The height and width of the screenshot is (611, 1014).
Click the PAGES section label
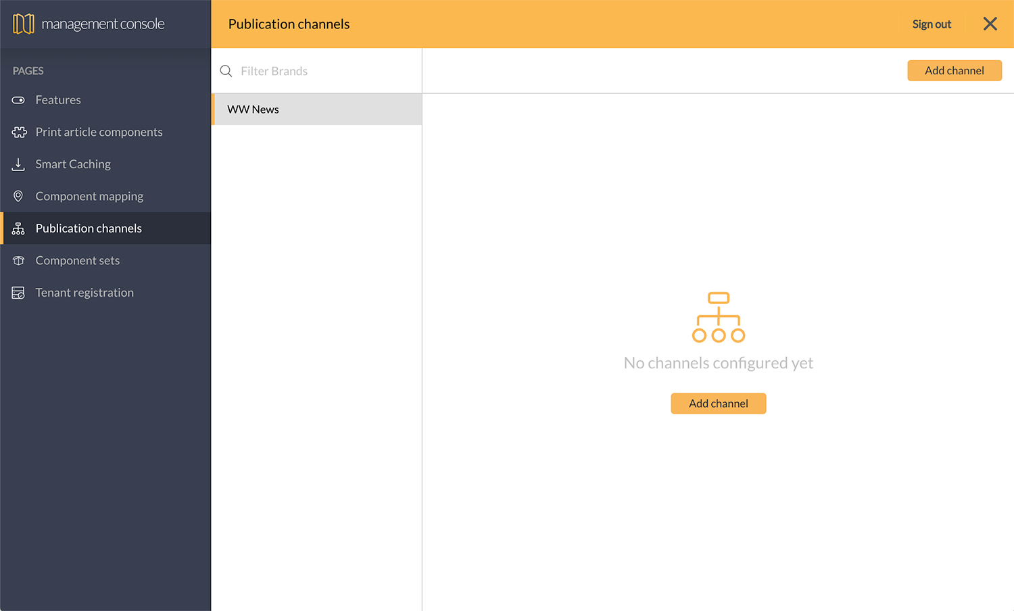point(28,71)
